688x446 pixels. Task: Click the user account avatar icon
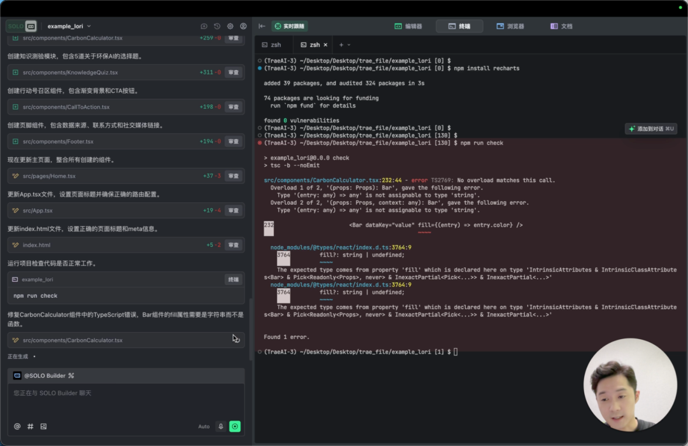click(x=243, y=26)
